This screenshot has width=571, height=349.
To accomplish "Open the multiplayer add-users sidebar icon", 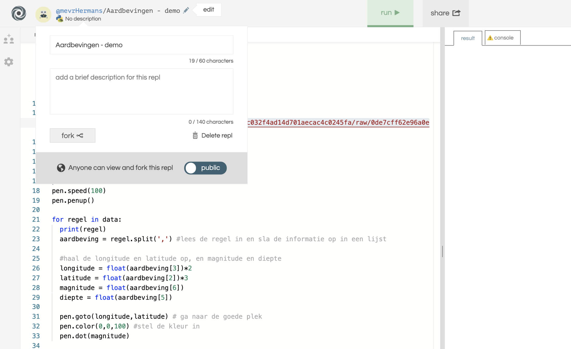I will (9, 39).
